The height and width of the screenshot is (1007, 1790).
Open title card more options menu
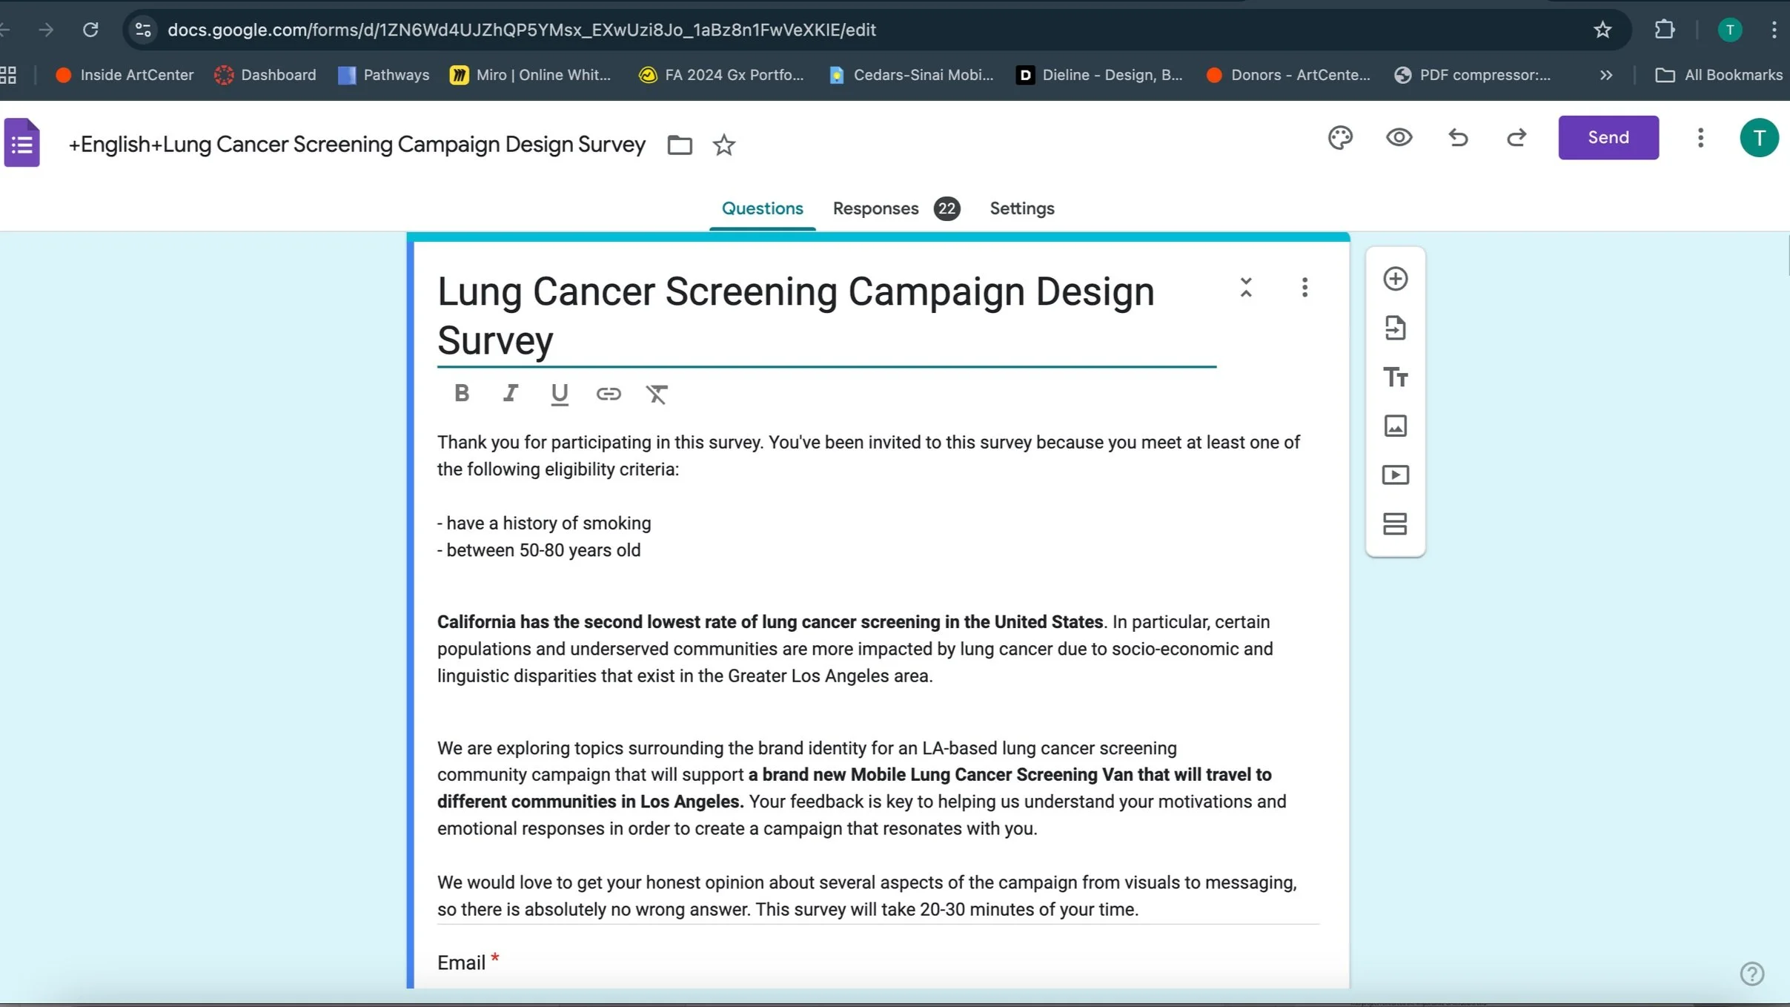click(1305, 287)
